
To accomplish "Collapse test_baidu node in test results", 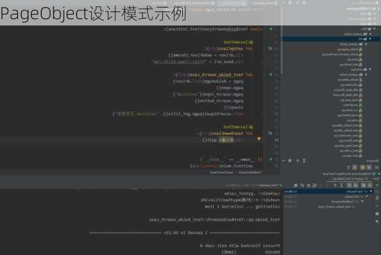I will tap(366, 196).
